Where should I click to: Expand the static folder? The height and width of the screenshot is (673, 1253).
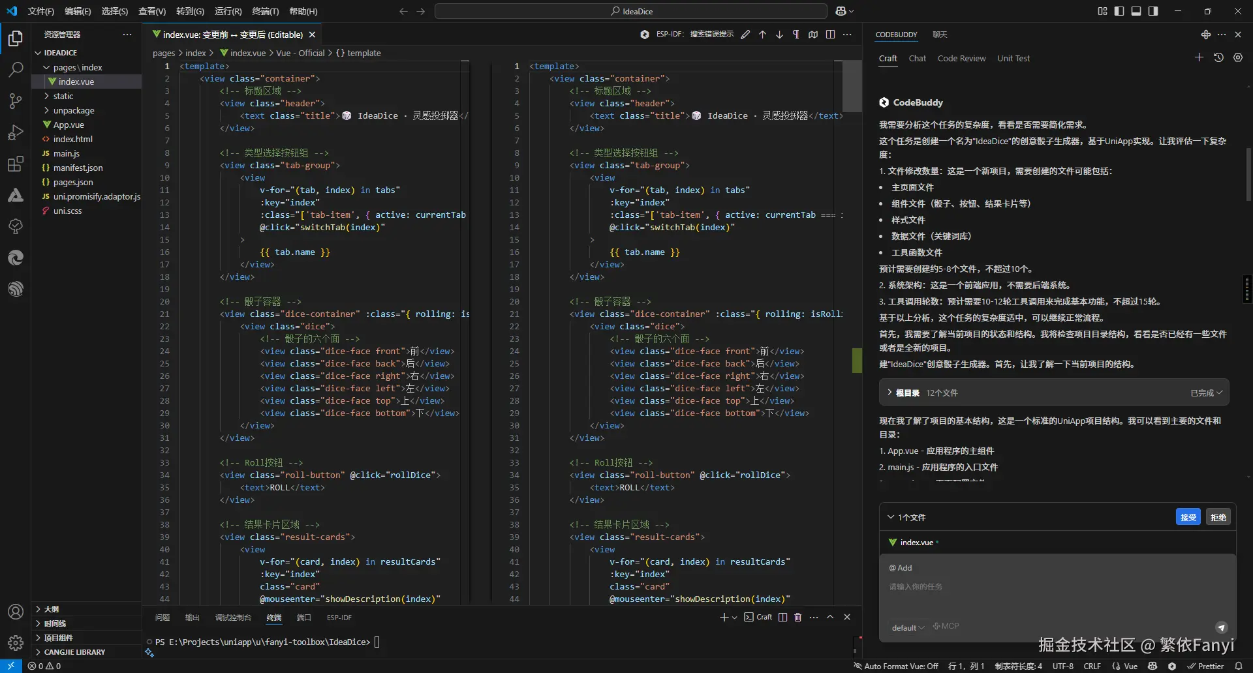(x=63, y=96)
